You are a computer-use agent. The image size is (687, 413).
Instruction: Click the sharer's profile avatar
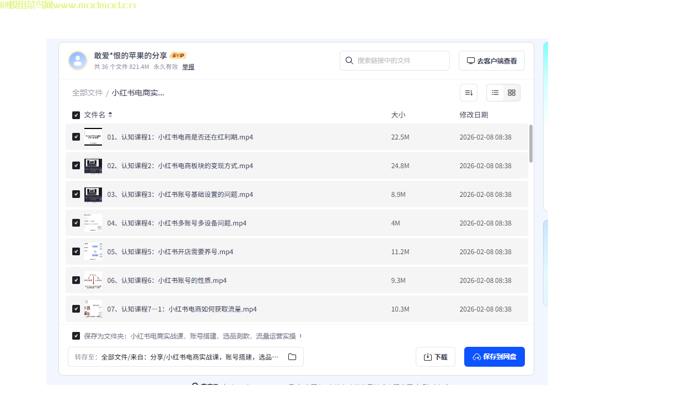[x=78, y=61]
